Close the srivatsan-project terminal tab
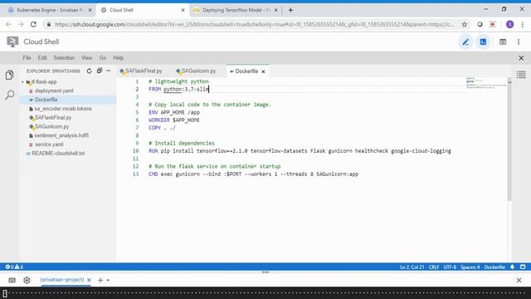This screenshot has height=299, width=531. [x=89, y=280]
